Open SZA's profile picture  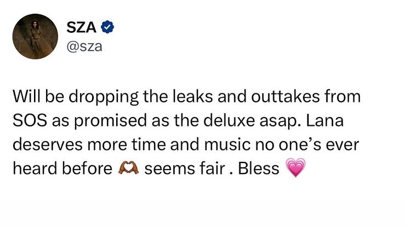[x=35, y=36]
